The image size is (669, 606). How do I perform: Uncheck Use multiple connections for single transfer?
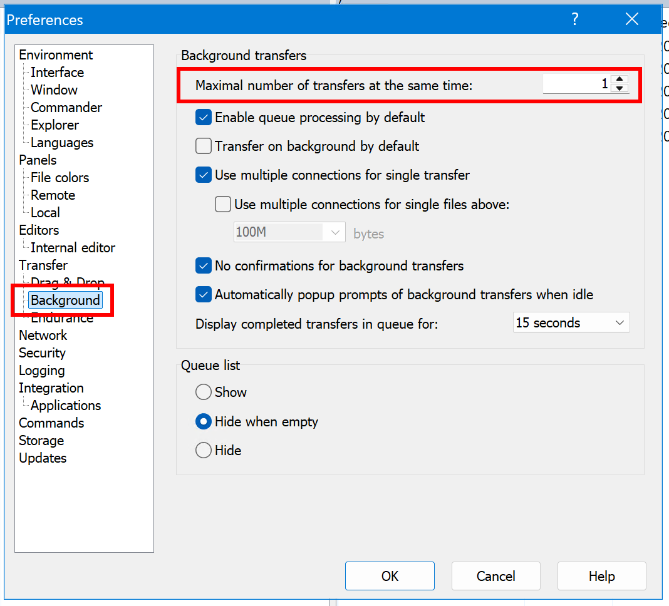(204, 175)
